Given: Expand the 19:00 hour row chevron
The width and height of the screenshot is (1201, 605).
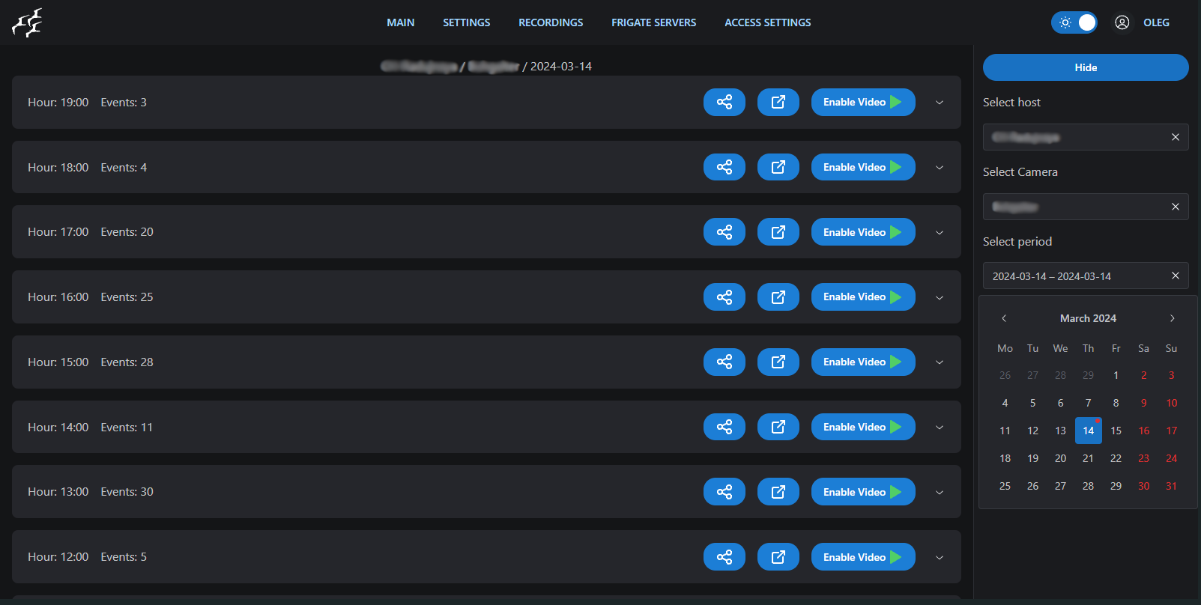Looking at the screenshot, I should coord(939,103).
